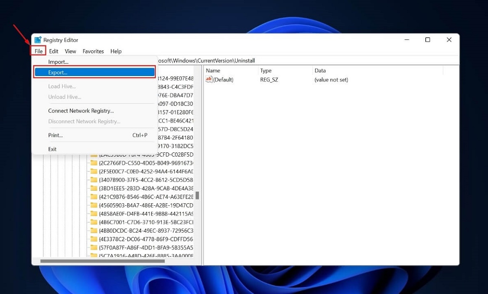Choose Print from the File menu

[x=55, y=135]
